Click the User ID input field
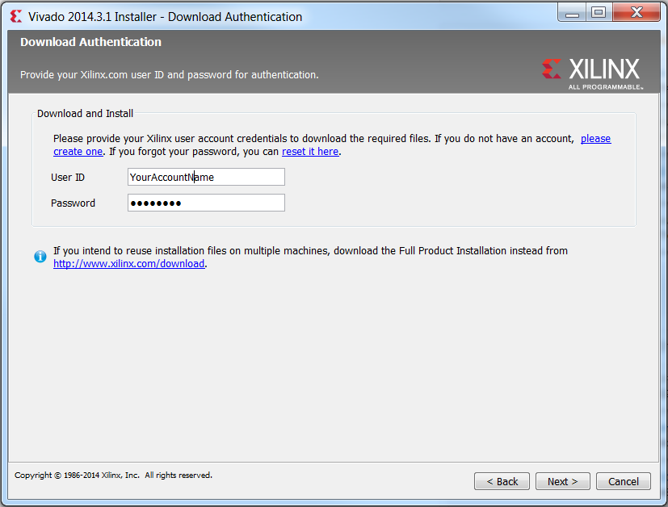The image size is (668, 507). tap(206, 177)
